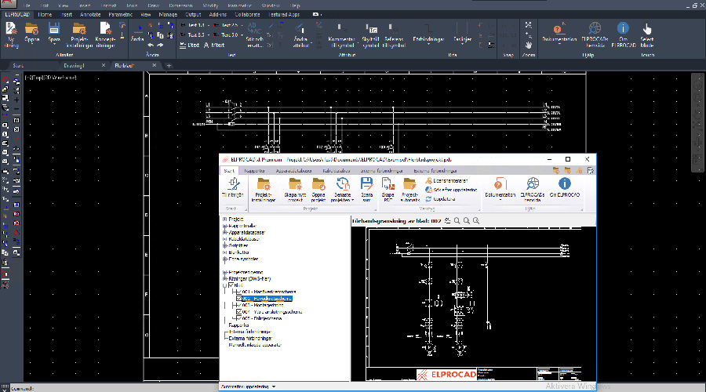This screenshot has height=392, width=706.
Task: Switch to the Home ribbon tab
Action: click(x=45, y=15)
